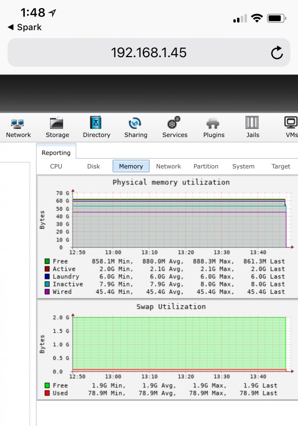This screenshot has height=426, width=298.
Task: Switch to the Network reporting tab
Action: pyautogui.click(x=169, y=166)
